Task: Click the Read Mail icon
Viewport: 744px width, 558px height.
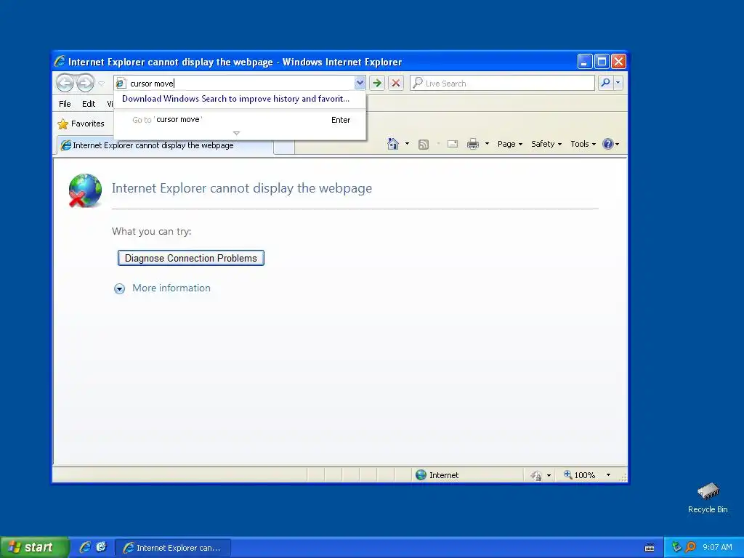Action: pos(453,144)
